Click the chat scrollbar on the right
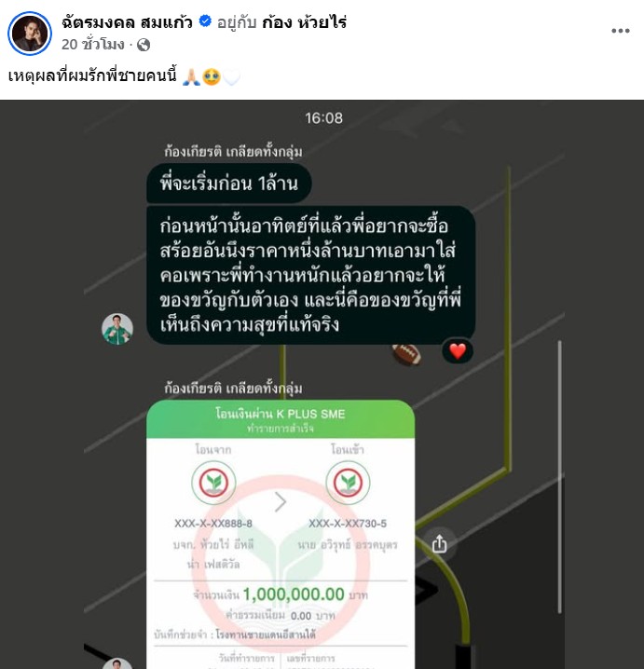The width and height of the screenshot is (644, 669). (559, 477)
